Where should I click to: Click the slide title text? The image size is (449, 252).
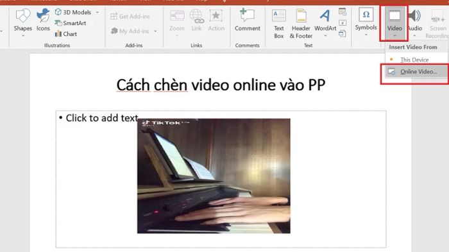coord(221,85)
